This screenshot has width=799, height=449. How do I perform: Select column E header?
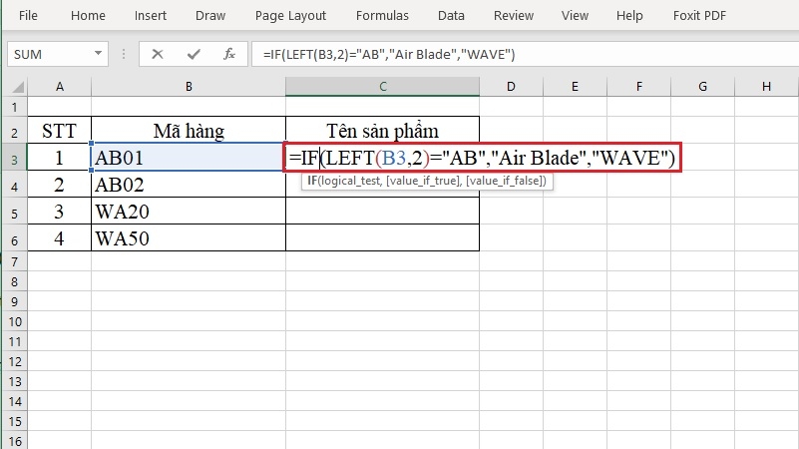coord(575,87)
